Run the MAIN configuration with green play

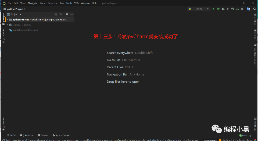[x=213, y=9]
